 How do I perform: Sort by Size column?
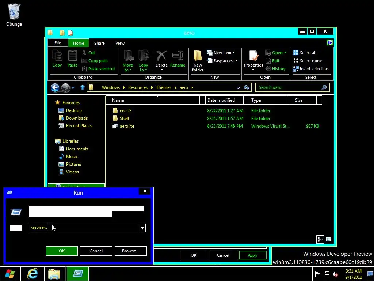(305, 100)
